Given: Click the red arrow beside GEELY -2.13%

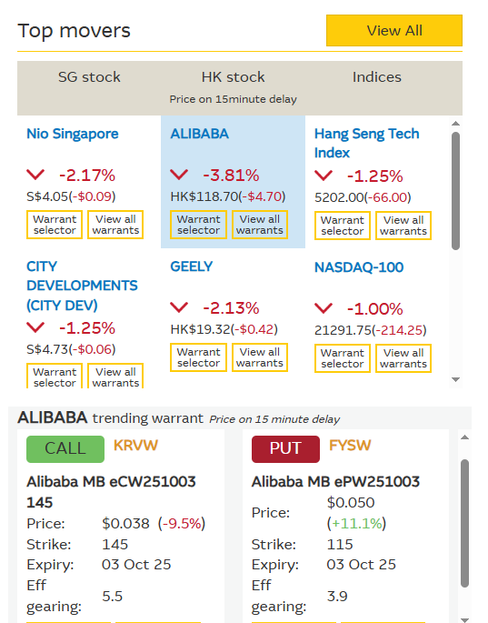Looking at the screenshot, I should (x=179, y=307).
